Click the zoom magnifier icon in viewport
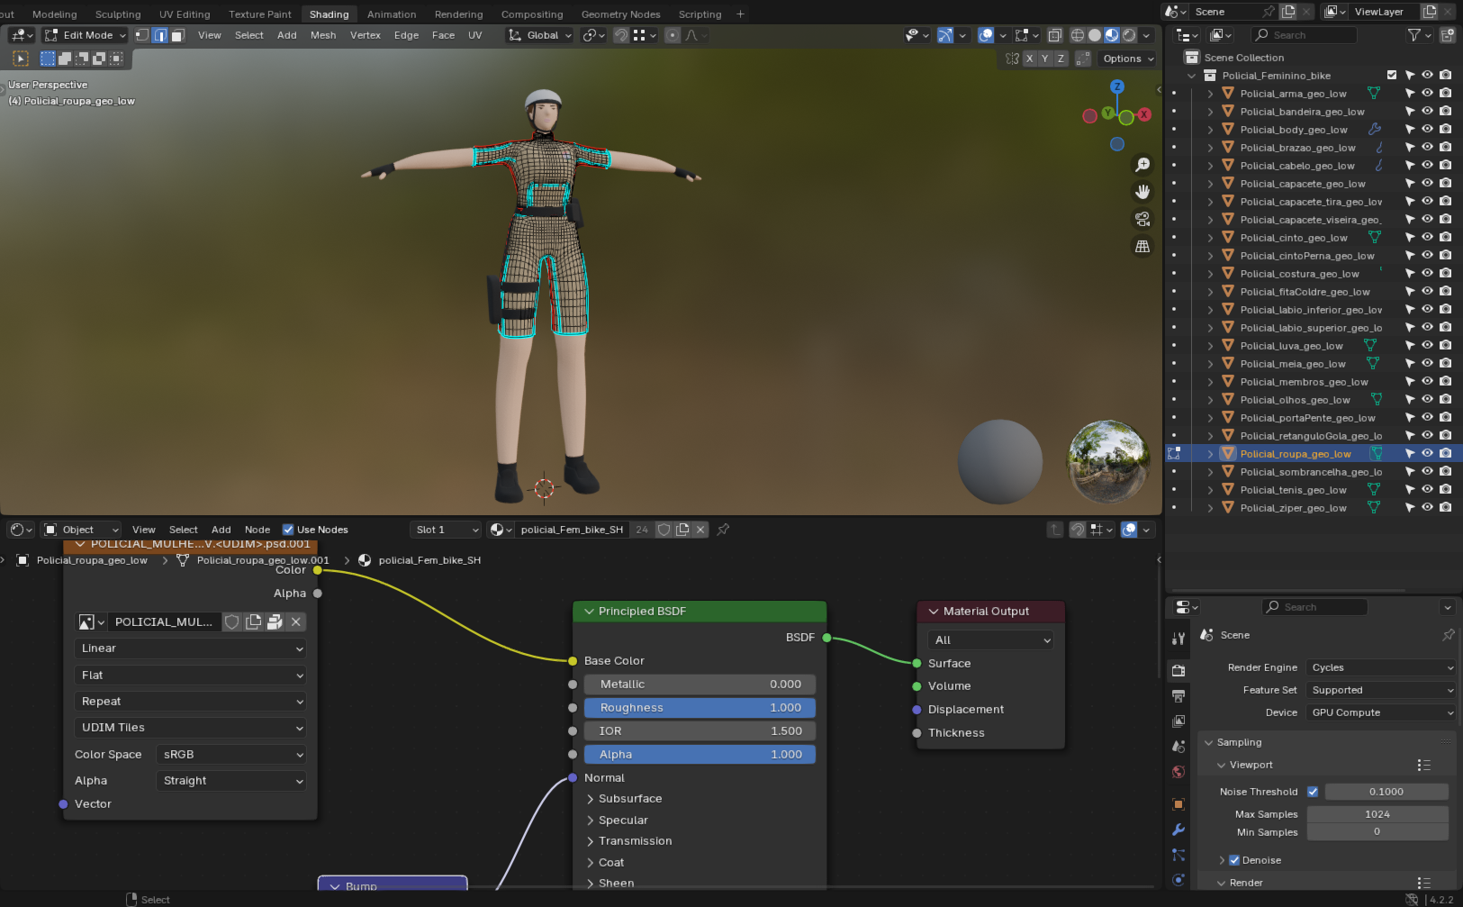This screenshot has height=907, width=1463. pos(1142,165)
